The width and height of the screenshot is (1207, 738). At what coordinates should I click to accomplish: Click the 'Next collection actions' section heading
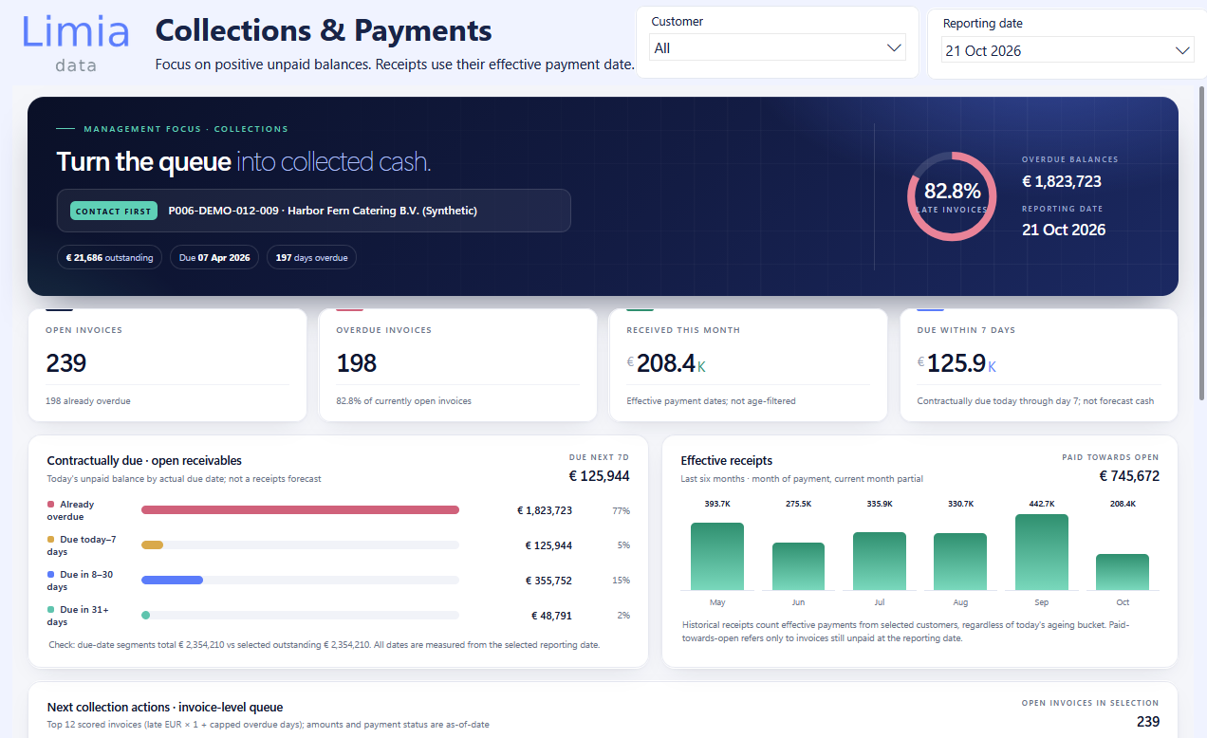(x=165, y=707)
